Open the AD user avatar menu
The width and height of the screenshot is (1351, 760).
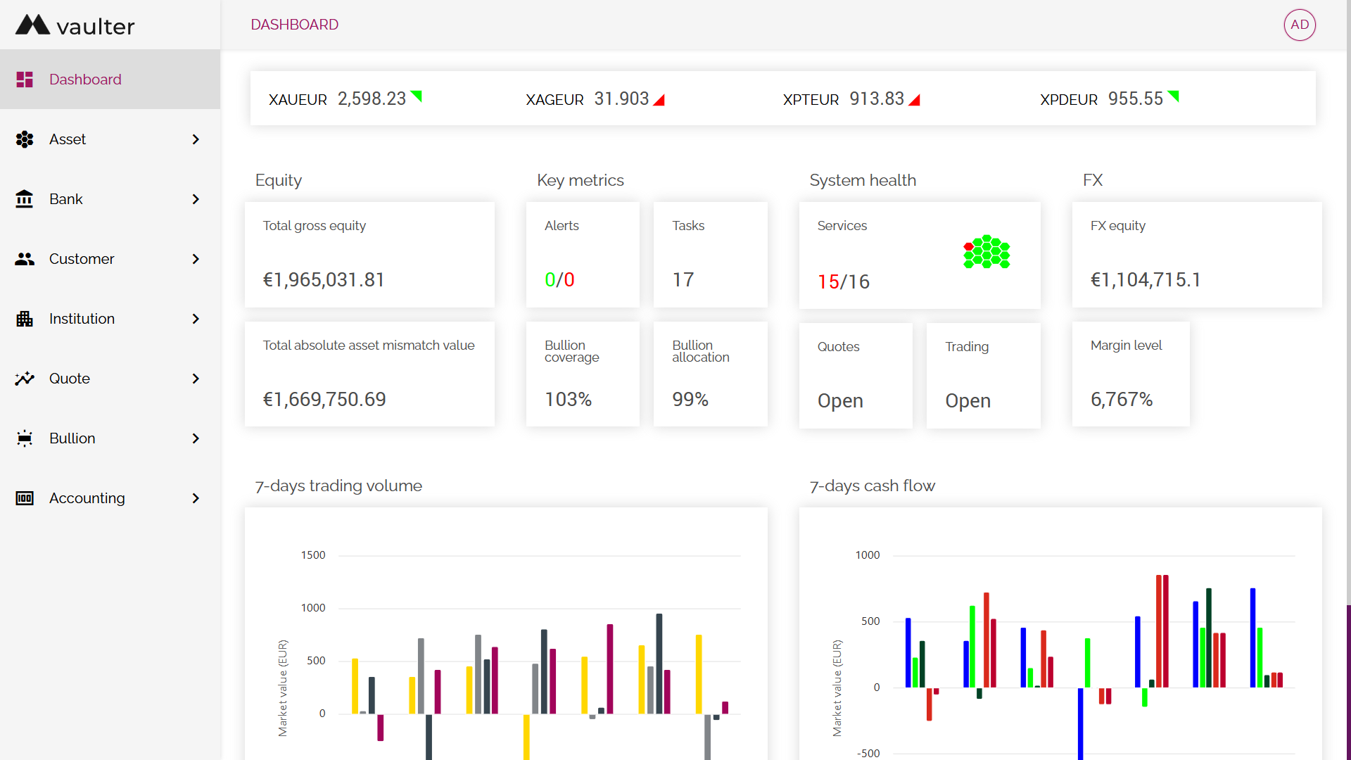1300,25
